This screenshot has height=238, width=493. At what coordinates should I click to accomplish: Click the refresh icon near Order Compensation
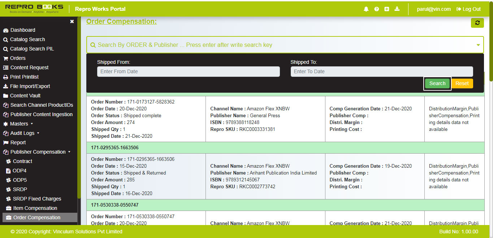pos(477,23)
